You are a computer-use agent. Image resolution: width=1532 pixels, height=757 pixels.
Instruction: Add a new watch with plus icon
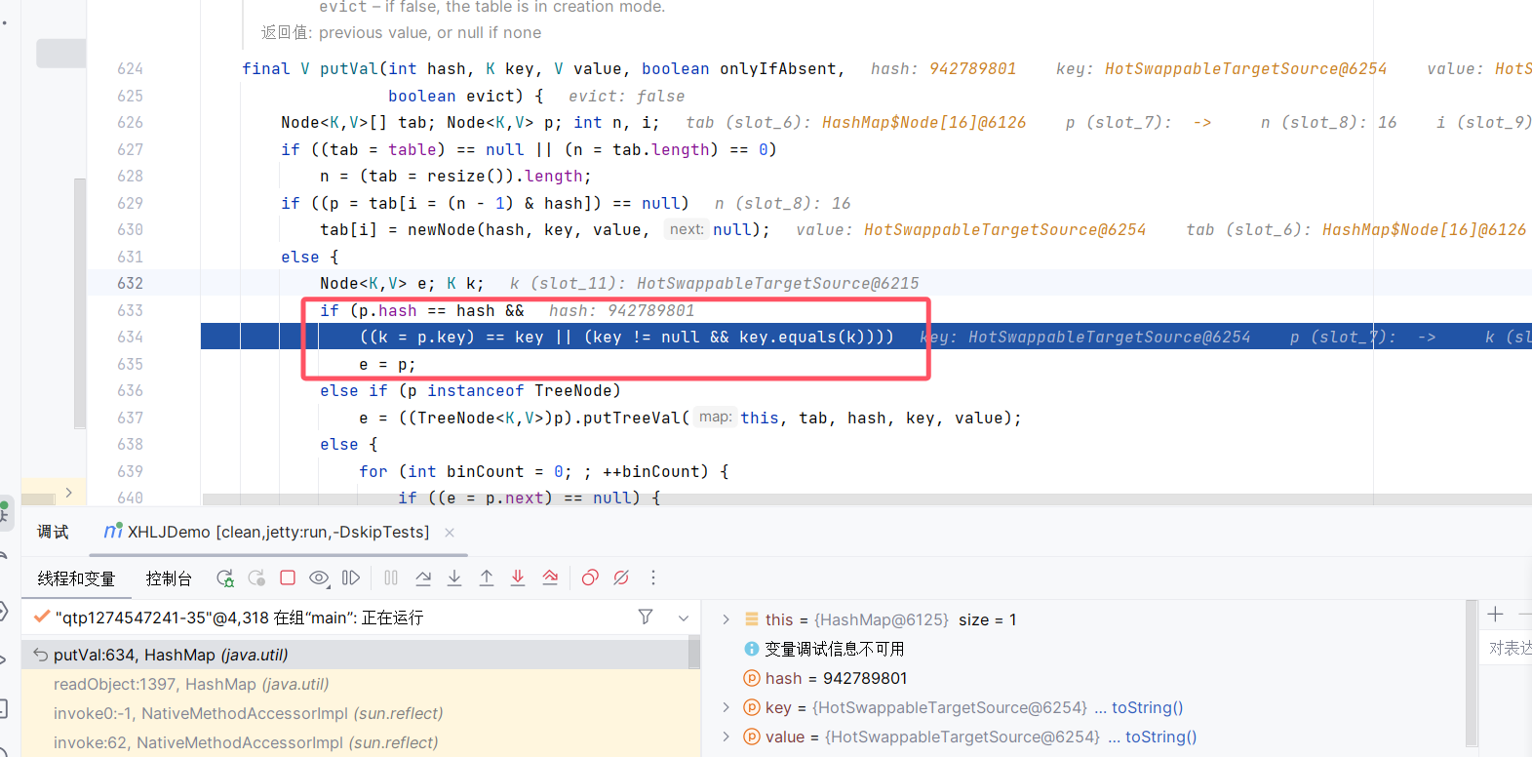(x=1495, y=614)
